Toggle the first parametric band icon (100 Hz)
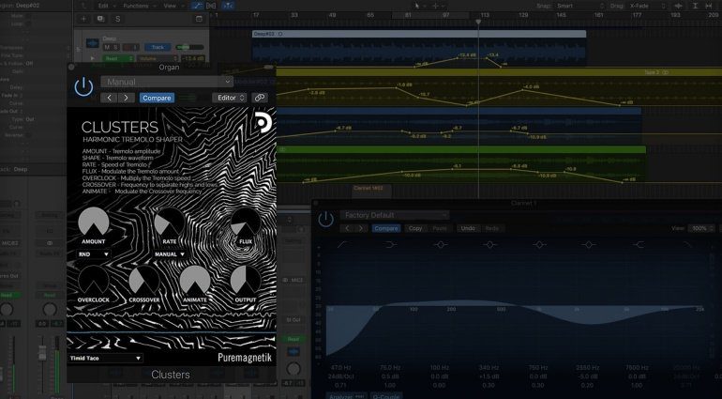 click(440, 244)
